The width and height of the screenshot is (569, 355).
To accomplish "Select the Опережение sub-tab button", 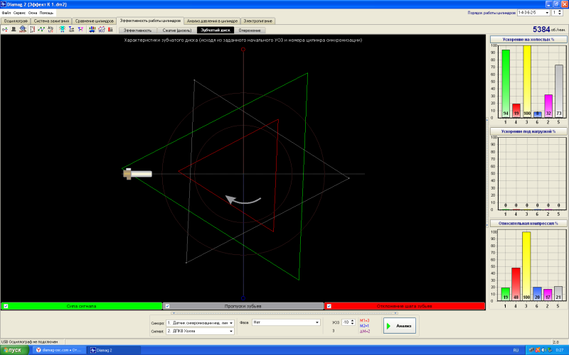I will pyautogui.click(x=250, y=31).
